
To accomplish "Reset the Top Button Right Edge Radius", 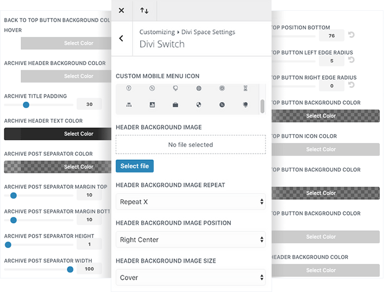I will point(351,85).
